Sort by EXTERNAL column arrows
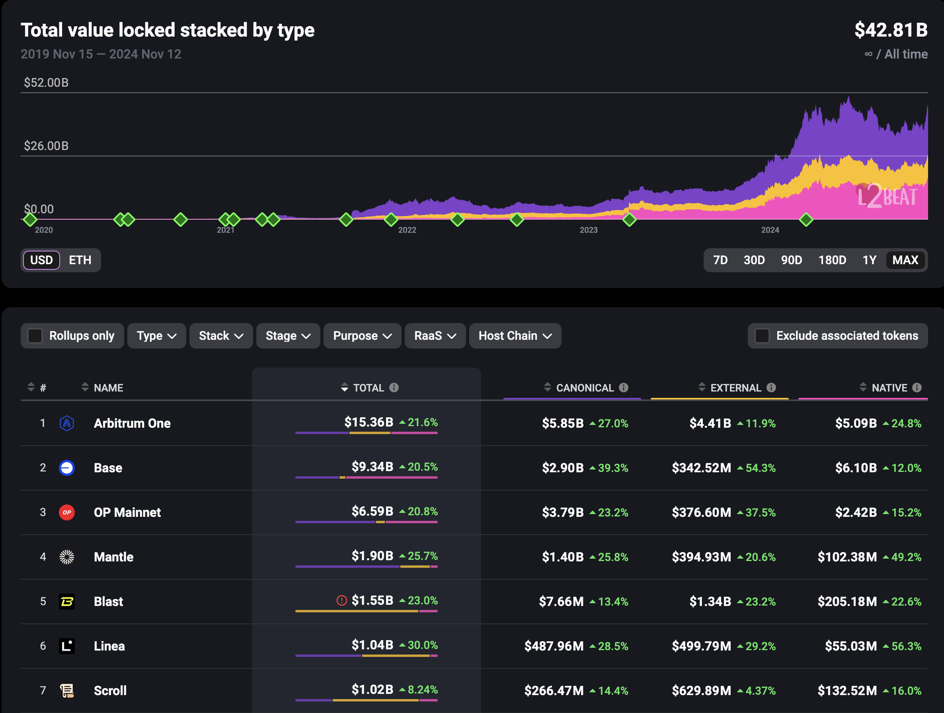The height and width of the screenshot is (713, 944). tap(702, 387)
